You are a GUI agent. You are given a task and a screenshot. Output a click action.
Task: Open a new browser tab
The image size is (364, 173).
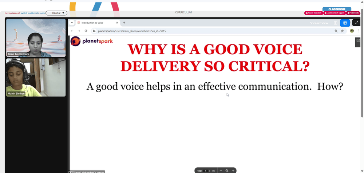point(124,23)
